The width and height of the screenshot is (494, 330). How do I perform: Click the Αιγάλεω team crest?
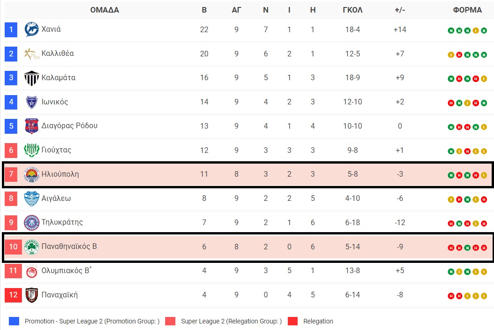32,199
